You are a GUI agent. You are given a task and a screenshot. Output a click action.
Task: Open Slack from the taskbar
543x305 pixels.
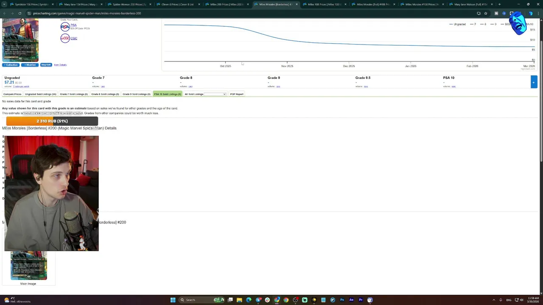tap(267, 300)
